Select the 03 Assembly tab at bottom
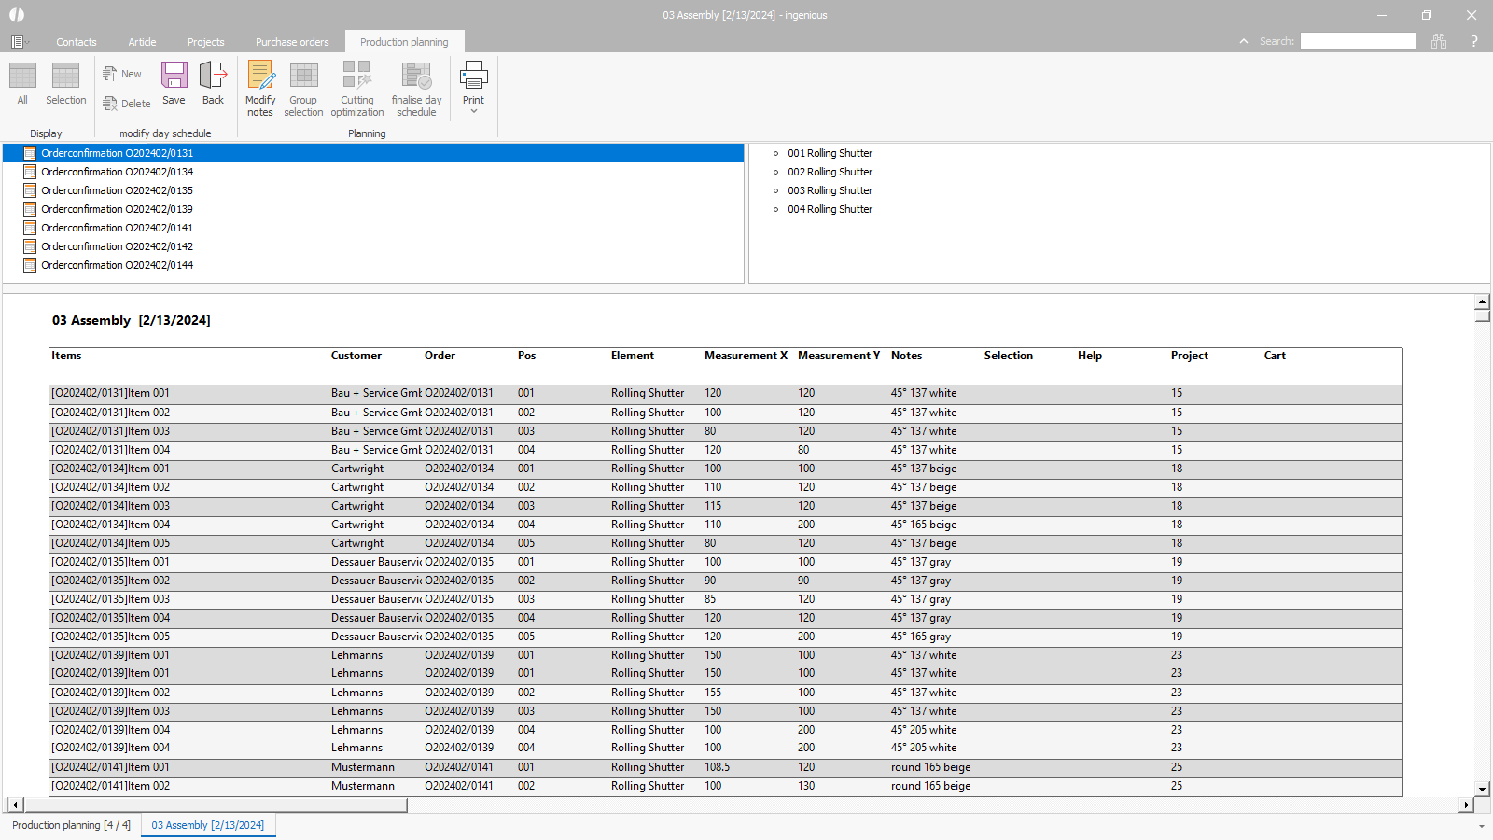The image size is (1493, 840). click(x=207, y=825)
